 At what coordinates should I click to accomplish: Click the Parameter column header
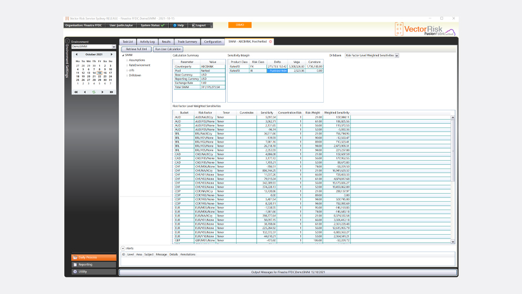(187, 62)
